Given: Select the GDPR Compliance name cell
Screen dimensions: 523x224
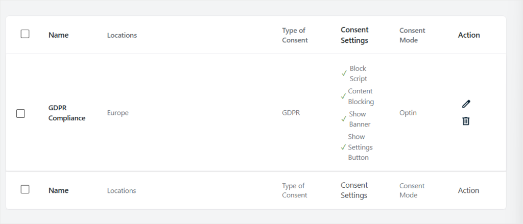Looking at the screenshot, I should click(x=67, y=113).
